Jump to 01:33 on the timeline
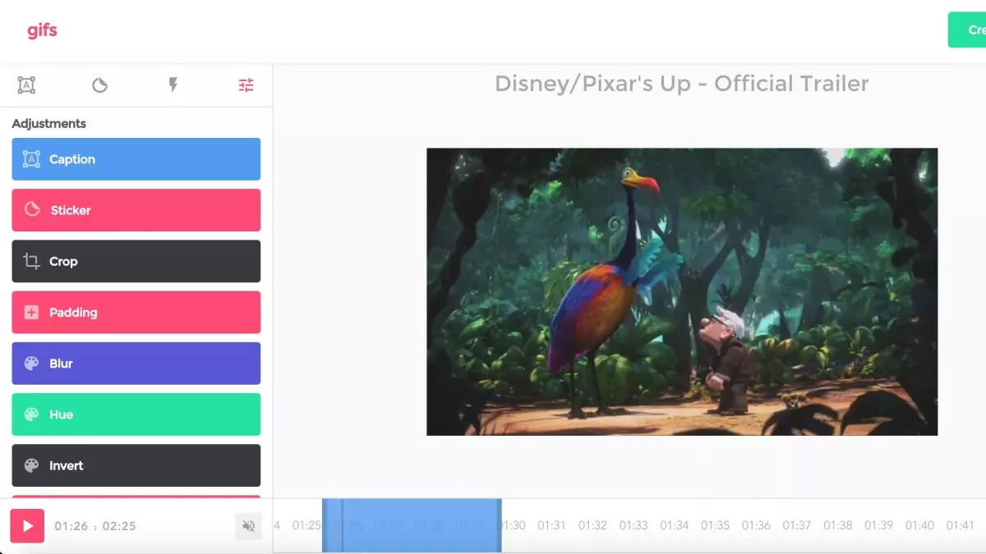The image size is (986, 554). click(634, 525)
